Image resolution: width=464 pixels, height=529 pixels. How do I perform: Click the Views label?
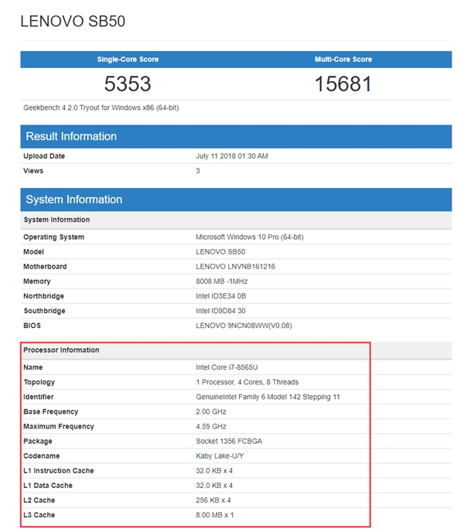[x=33, y=171]
